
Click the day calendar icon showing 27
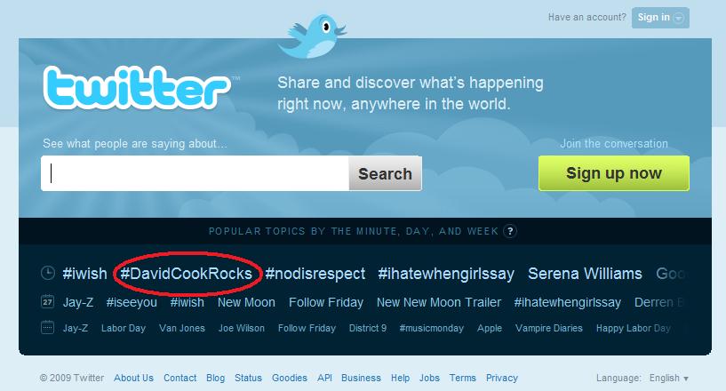coord(48,302)
